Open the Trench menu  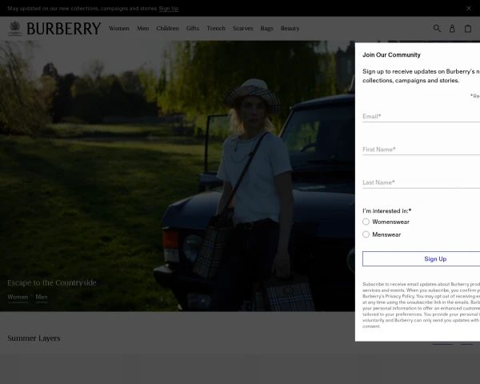(216, 29)
